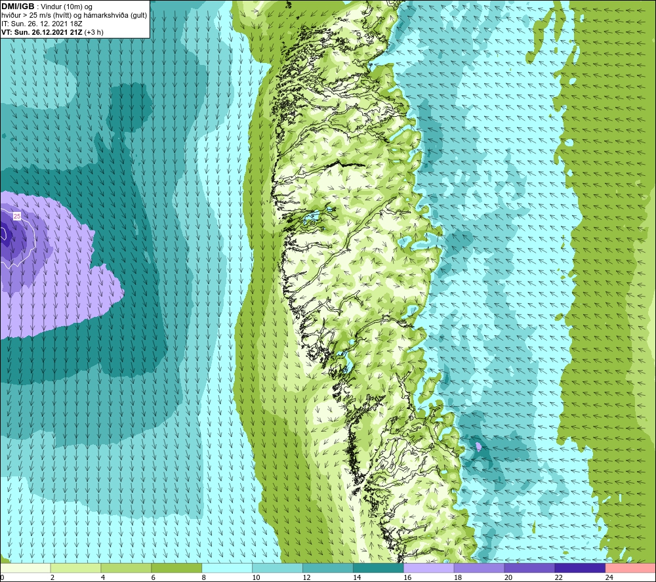Viewport: 656px width, 582px height.
Task: Click the legend value '16'
Action: (407, 577)
